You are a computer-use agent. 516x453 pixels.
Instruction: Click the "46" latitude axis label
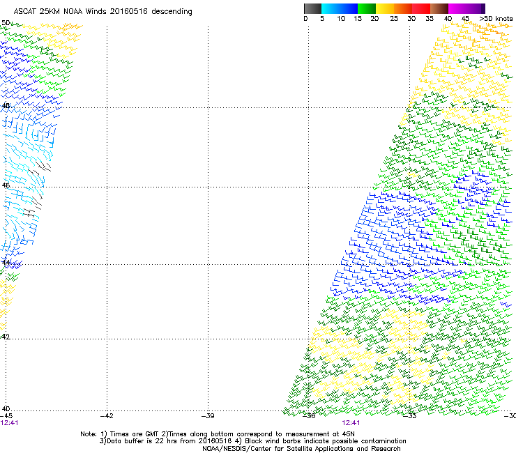(6, 185)
